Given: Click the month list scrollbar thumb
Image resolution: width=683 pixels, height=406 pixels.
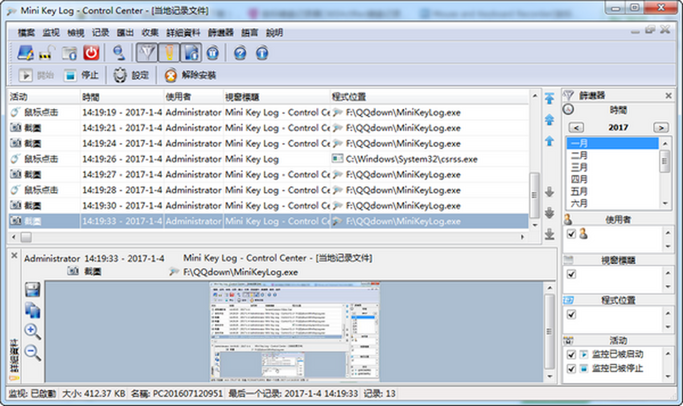Looking at the screenshot, I should [x=664, y=161].
